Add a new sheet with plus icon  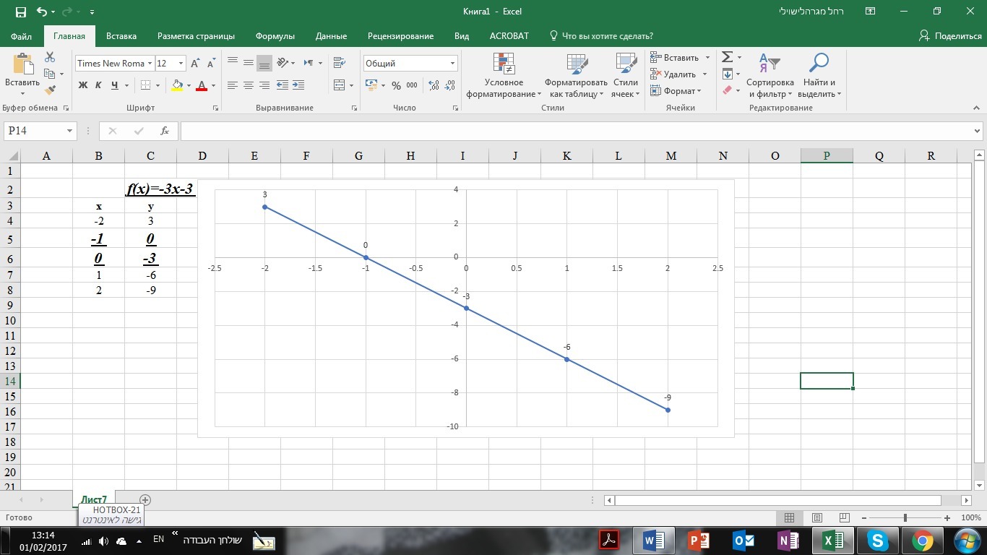pos(145,499)
